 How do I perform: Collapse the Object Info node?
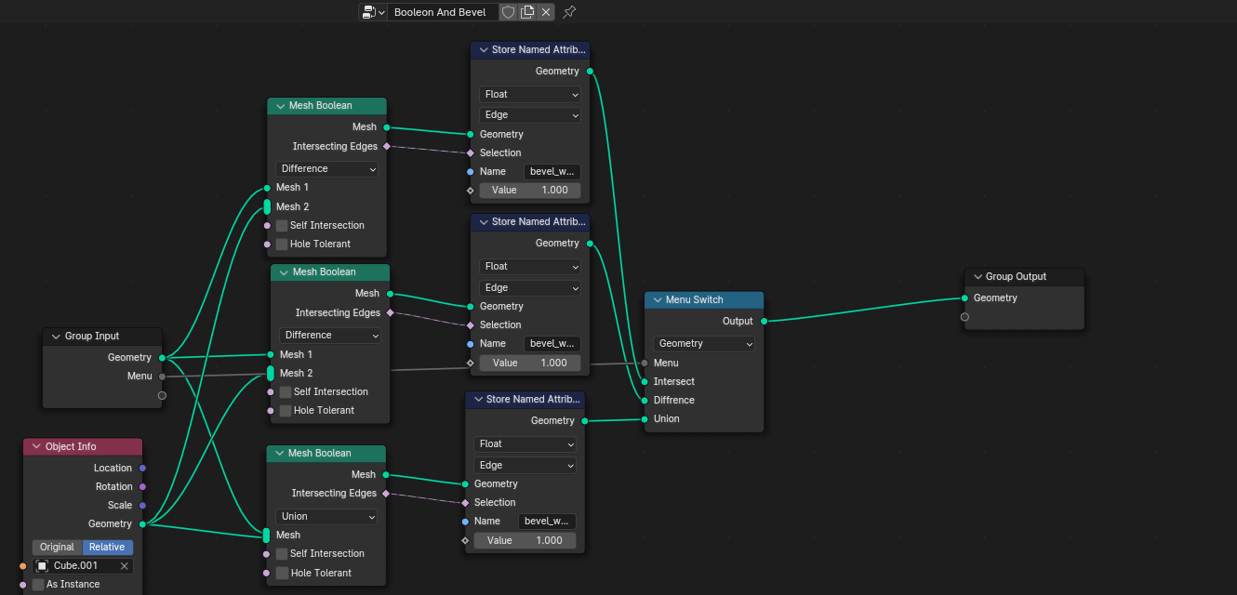[x=36, y=446]
